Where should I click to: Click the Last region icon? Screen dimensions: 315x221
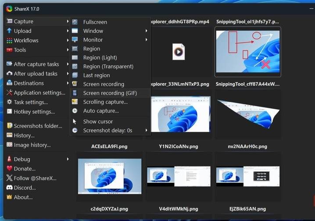tap(75, 75)
